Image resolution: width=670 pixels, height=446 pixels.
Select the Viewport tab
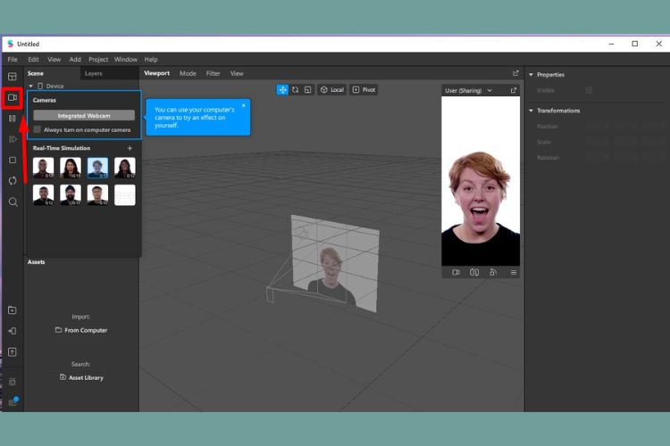coord(157,73)
